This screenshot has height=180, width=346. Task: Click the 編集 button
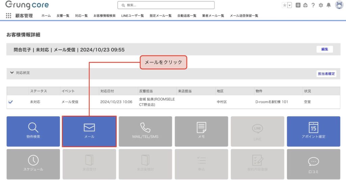(324, 49)
